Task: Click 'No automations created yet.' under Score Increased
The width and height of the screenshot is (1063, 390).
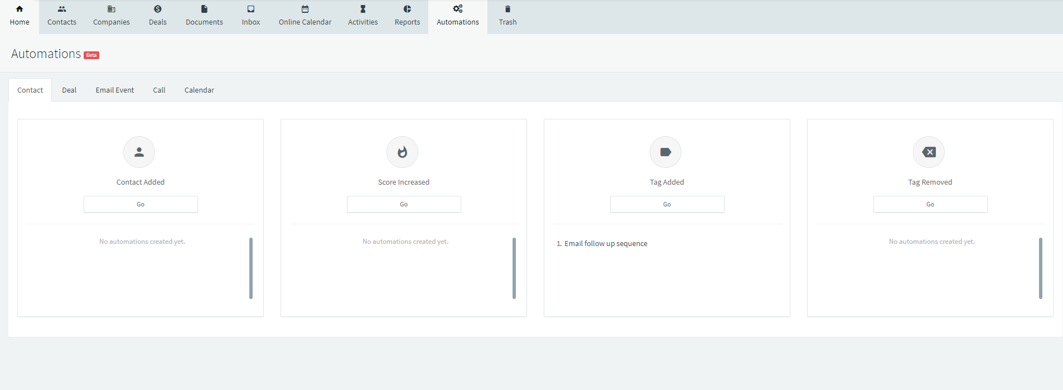Action: 405,242
